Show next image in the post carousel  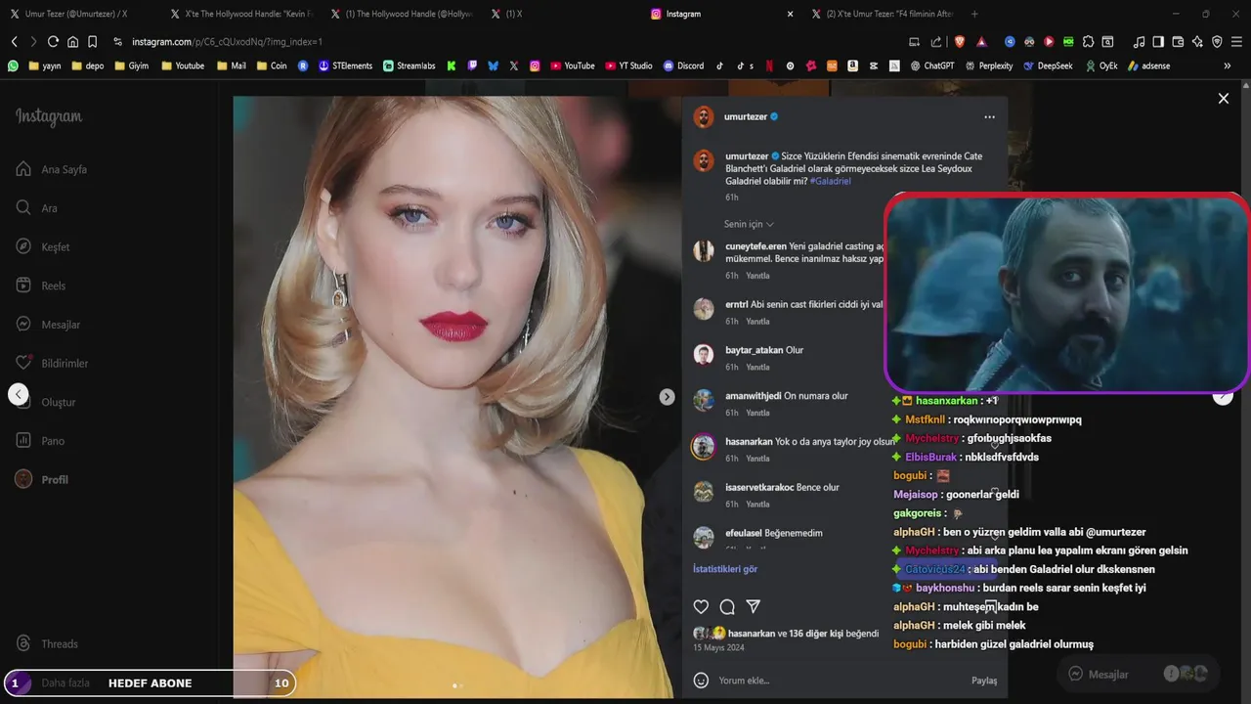(667, 397)
